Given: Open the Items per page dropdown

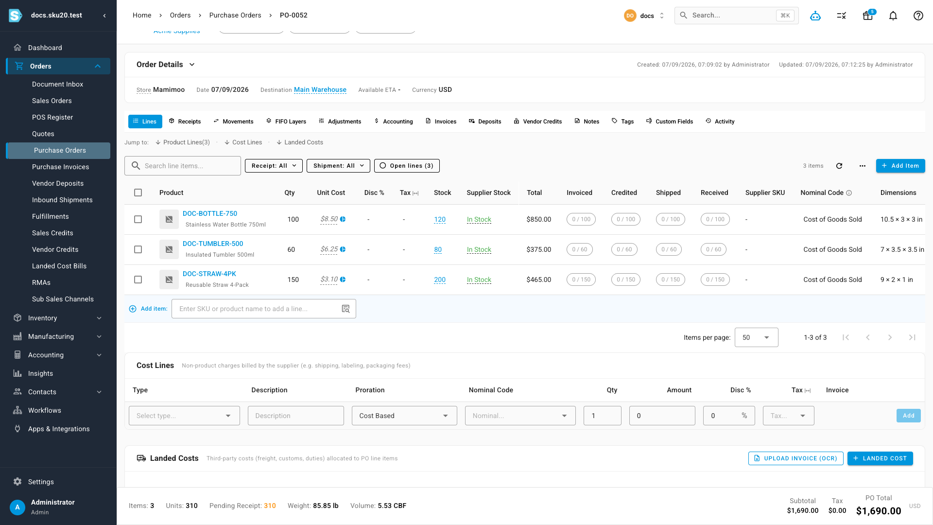Looking at the screenshot, I should click(x=756, y=337).
